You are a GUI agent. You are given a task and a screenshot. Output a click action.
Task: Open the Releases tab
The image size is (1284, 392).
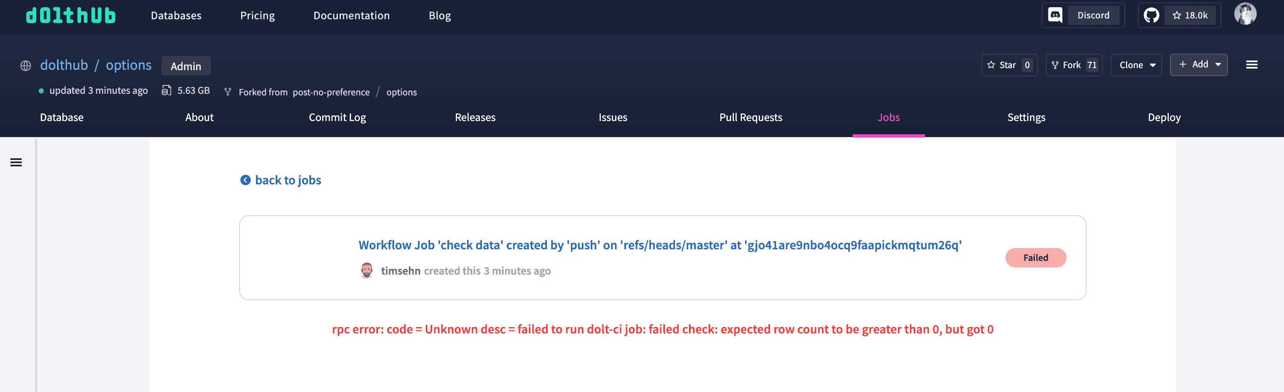coord(475,117)
